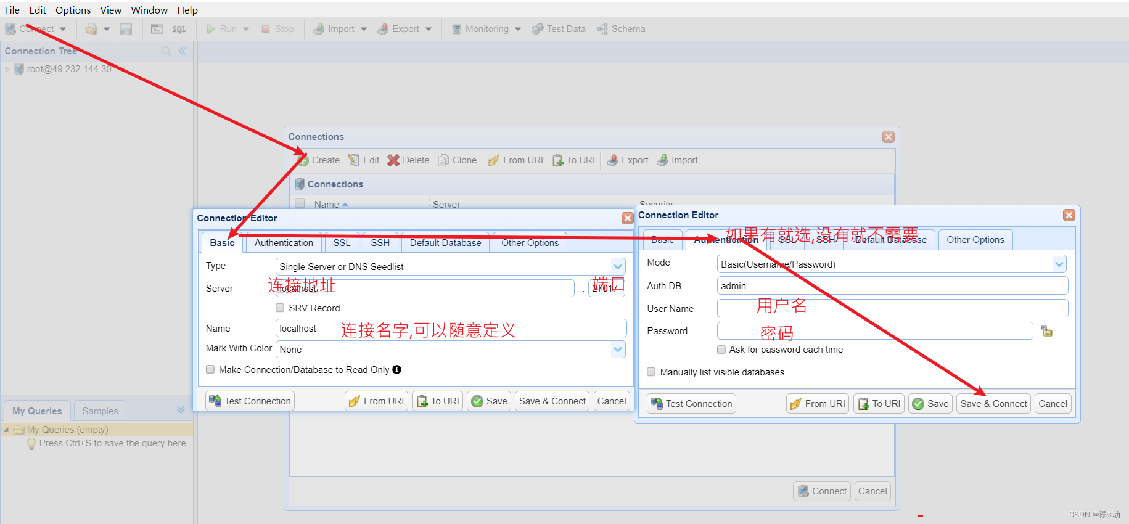The image size is (1129, 524).
Task: Click the User Name input field
Action: pyautogui.click(x=892, y=308)
